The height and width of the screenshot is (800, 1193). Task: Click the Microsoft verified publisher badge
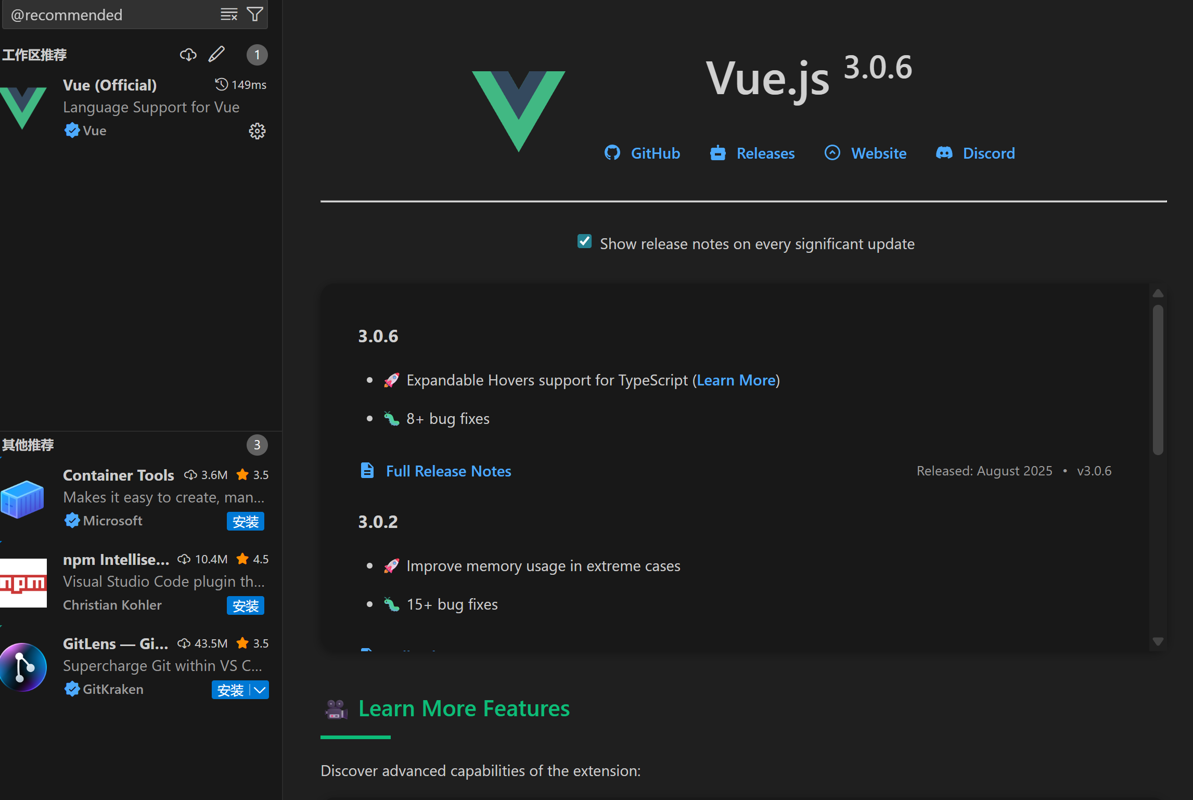point(72,520)
